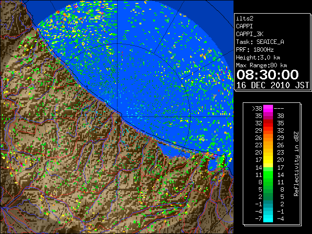
Task: Click the '>38' legend value
Action: [257, 109]
